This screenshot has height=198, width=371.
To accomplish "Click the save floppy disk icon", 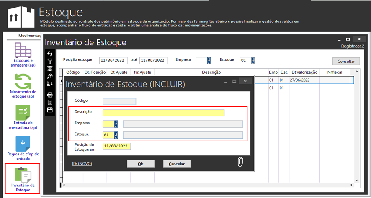I will (50, 110).
